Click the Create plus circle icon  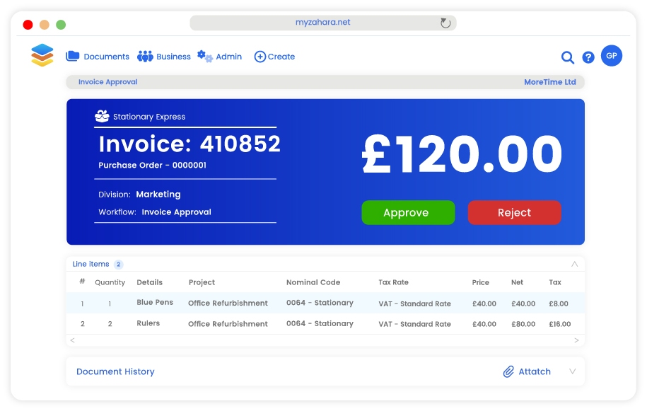260,57
